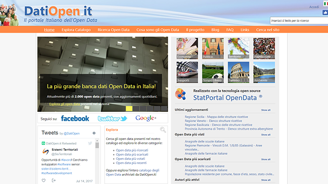Open the Popolazione category thumbnail

[264, 49]
